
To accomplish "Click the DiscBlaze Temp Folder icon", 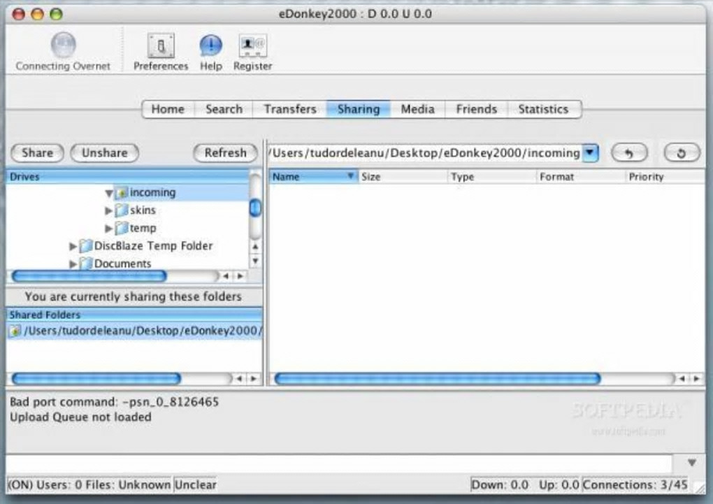I will point(85,246).
